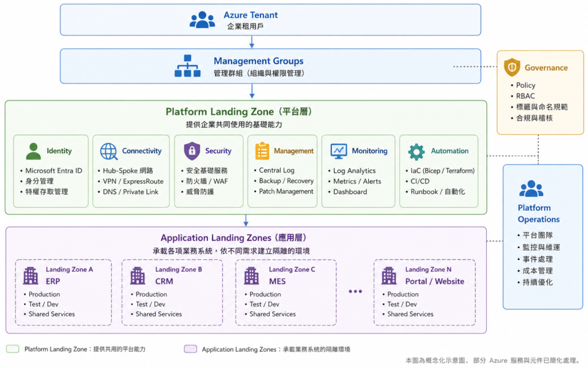588x368 pixels.
Task: Click Production under Portal / Website
Action: pos(403,294)
